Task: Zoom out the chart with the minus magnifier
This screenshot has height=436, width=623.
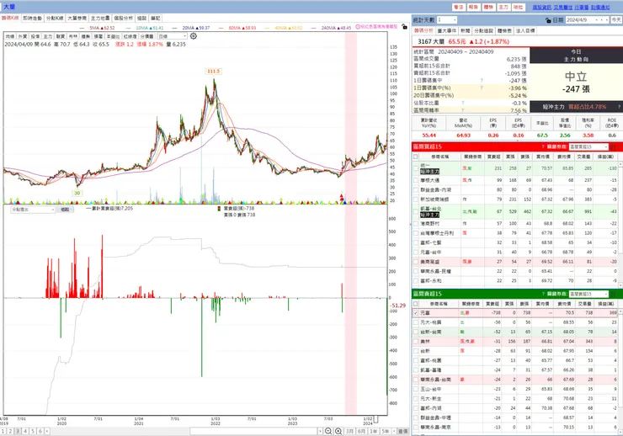Action: [328, 431]
